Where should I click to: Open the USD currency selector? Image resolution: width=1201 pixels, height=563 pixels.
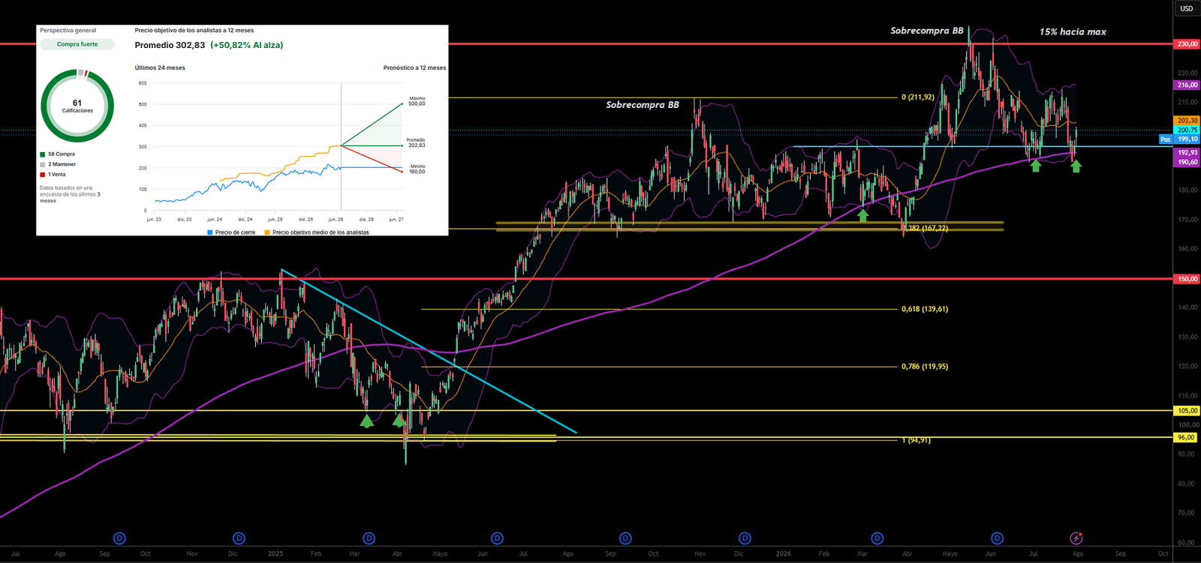pyautogui.click(x=1186, y=8)
